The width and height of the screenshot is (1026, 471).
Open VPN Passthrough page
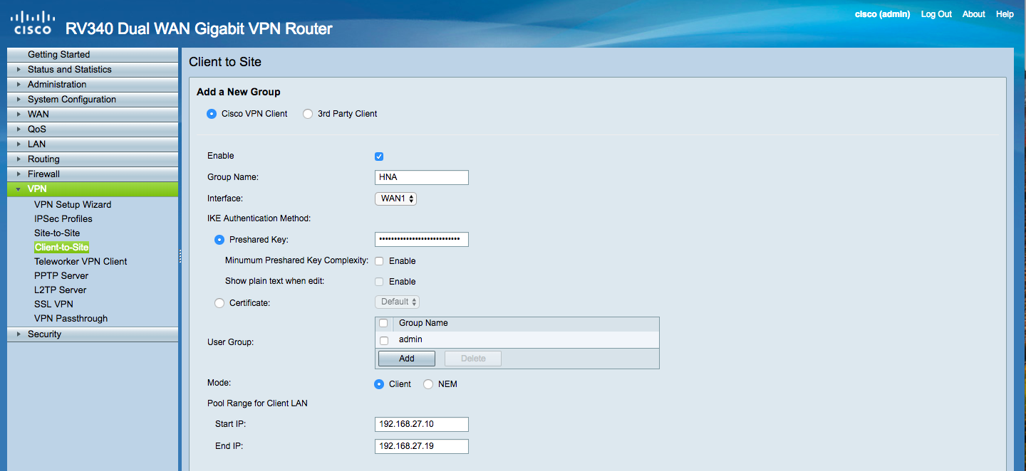pyautogui.click(x=71, y=319)
